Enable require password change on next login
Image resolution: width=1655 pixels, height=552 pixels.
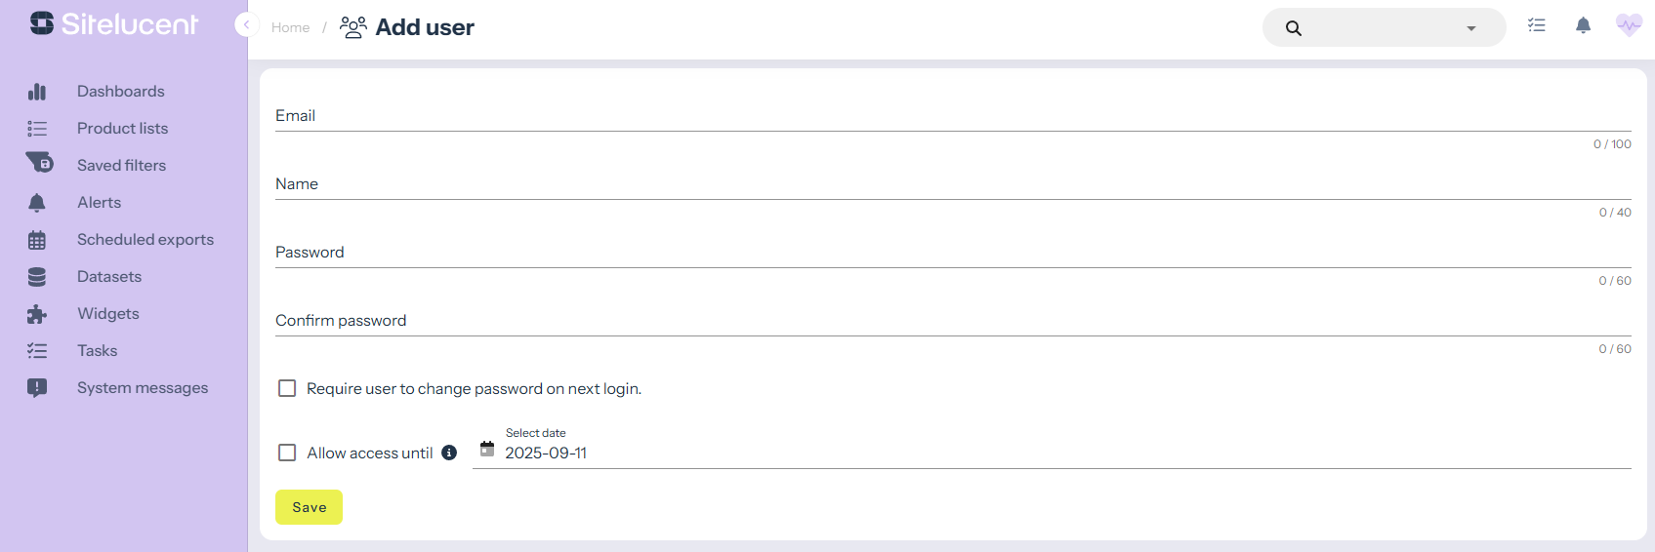pos(287,388)
